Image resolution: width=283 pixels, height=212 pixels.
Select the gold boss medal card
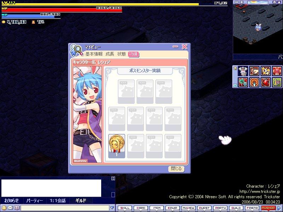coord(117,146)
